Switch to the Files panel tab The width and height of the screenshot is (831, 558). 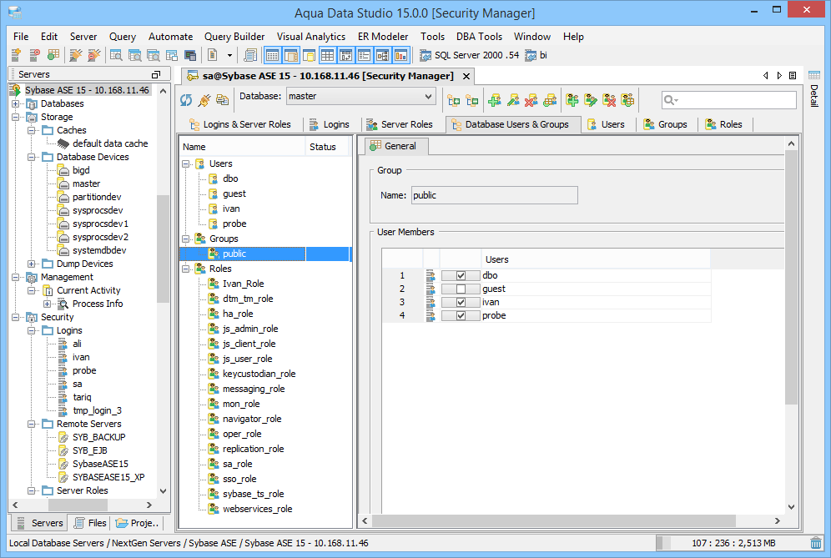pos(90,523)
